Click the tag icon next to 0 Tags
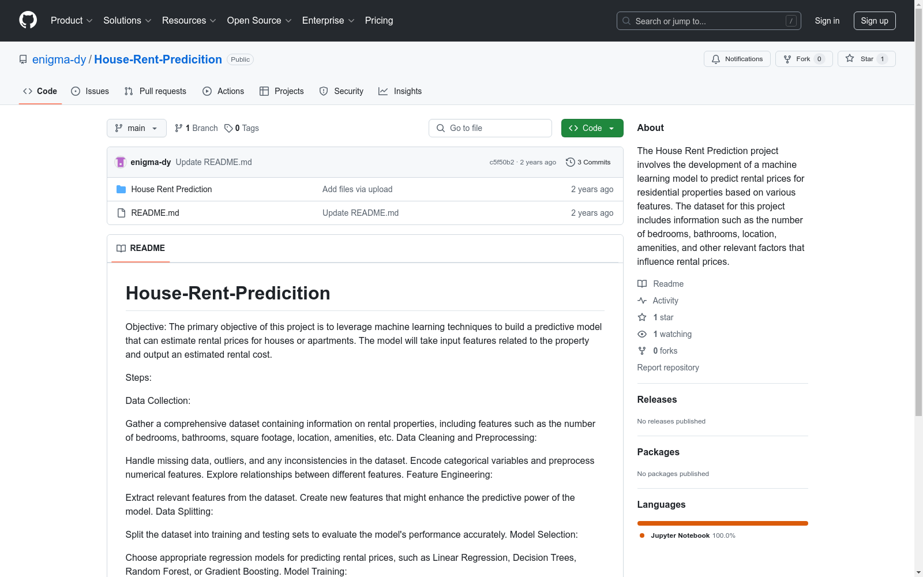Screen dimensions: 923x577 pos(228,128)
